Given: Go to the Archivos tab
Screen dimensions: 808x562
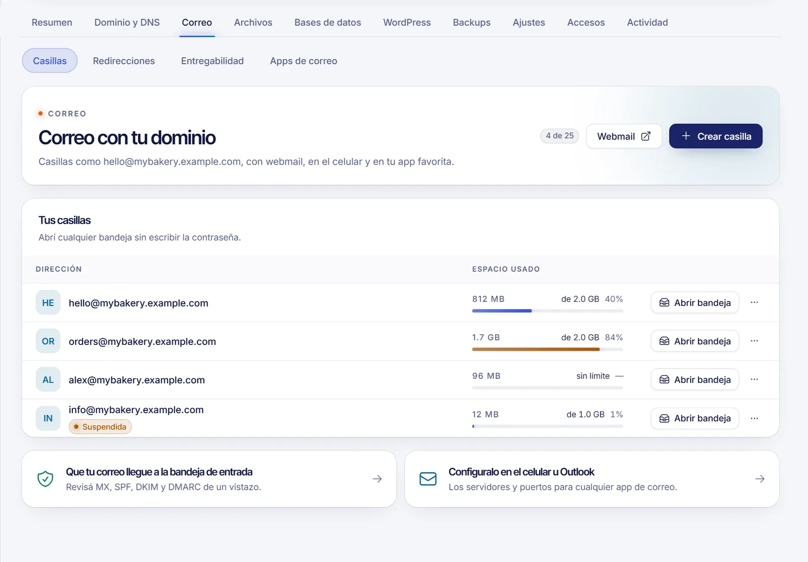Looking at the screenshot, I should [253, 22].
